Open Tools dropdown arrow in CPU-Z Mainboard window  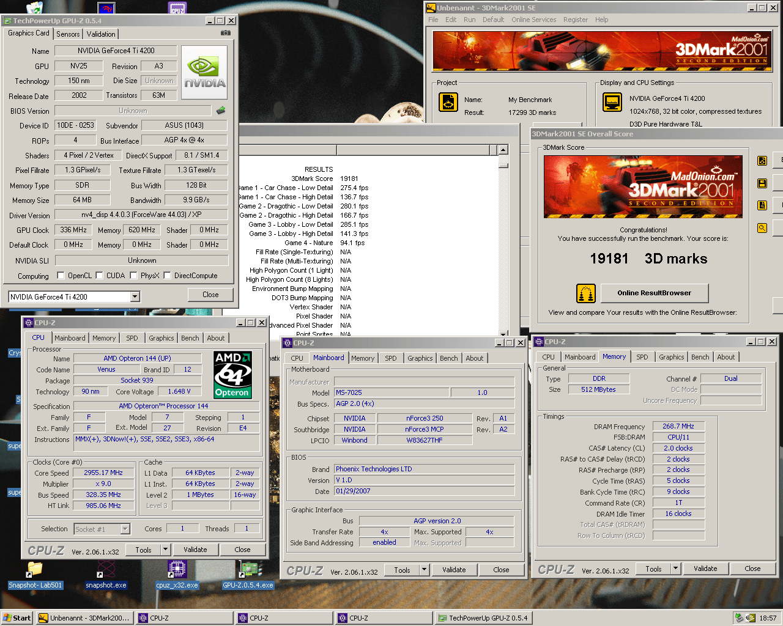(x=424, y=570)
